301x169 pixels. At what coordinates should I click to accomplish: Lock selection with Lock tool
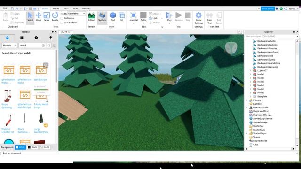click(153, 18)
